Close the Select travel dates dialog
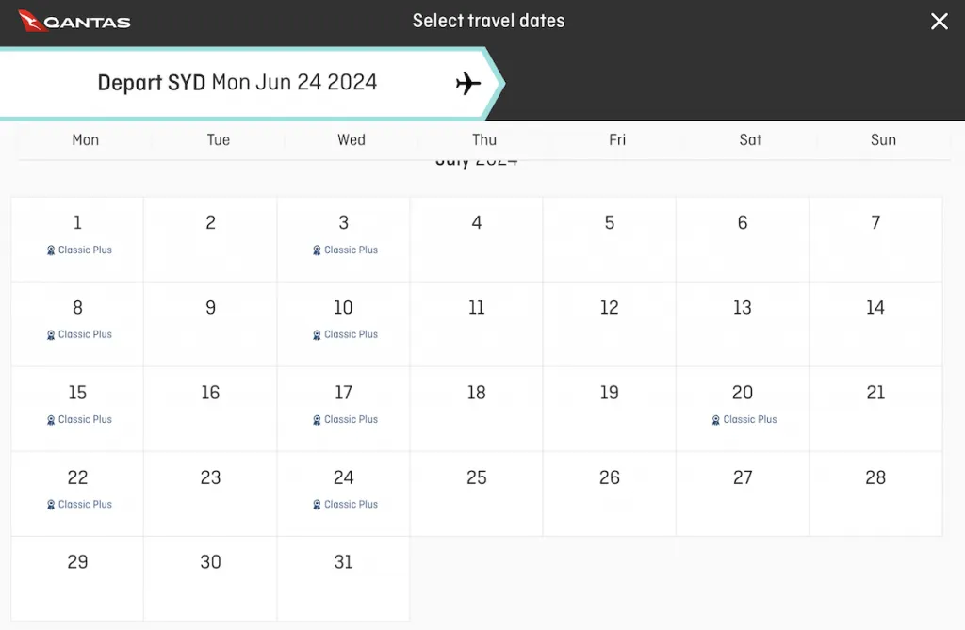 (x=940, y=22)
